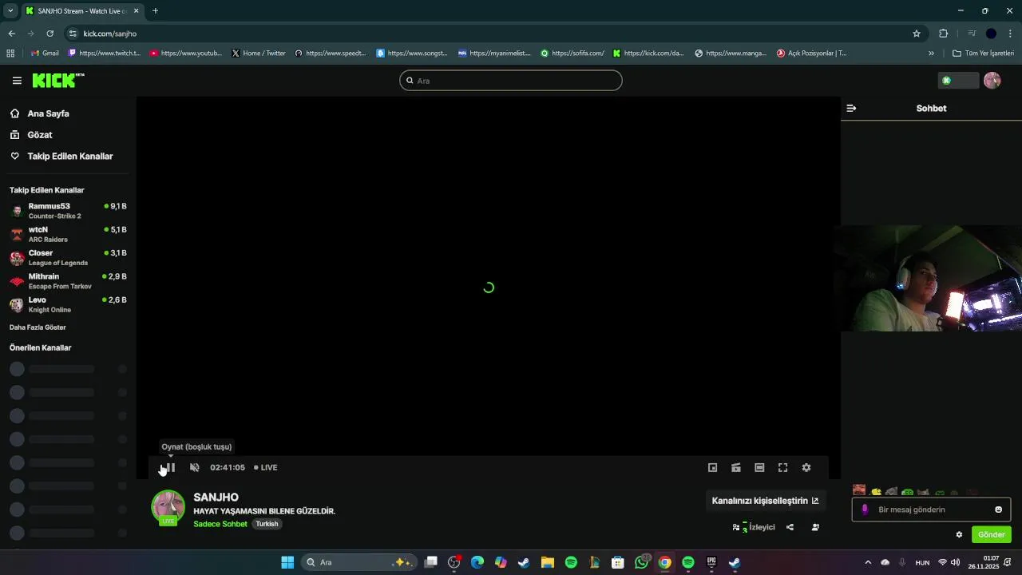Open 'Kanalınızı kişiselleştirin' link
1022x575 pixels.
pyautogui.click(x=765, y=501)
